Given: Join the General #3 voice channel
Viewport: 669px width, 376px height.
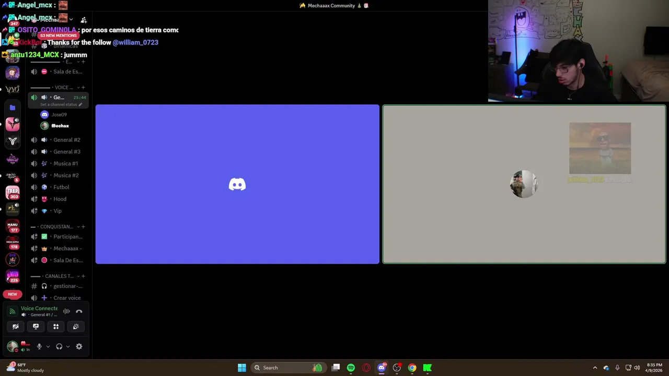Looking at the screenshot, I should pos(58,152).
